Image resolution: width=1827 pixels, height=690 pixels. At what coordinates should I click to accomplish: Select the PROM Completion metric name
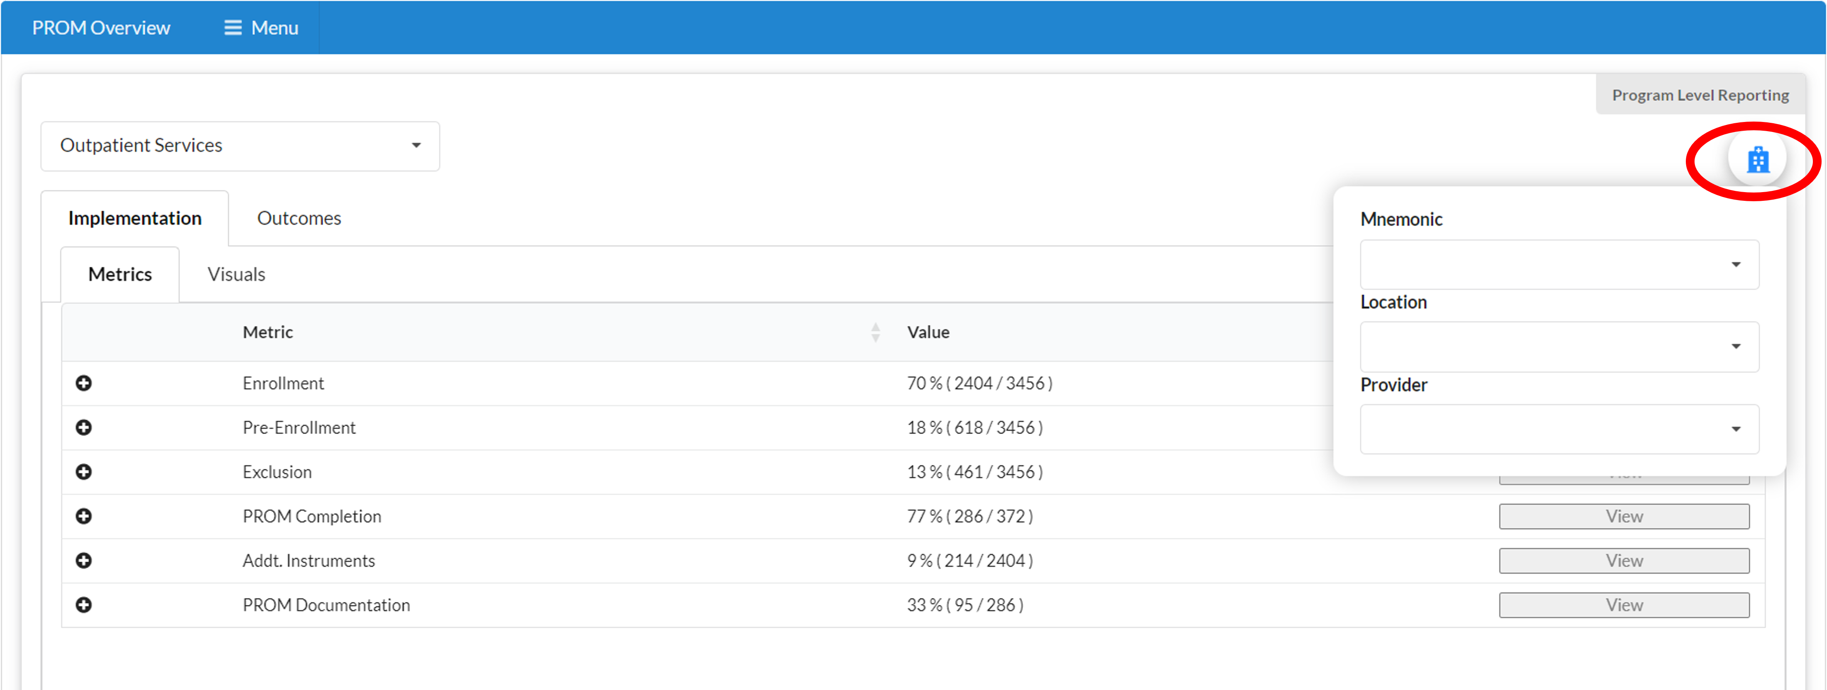tap(311, 517)
